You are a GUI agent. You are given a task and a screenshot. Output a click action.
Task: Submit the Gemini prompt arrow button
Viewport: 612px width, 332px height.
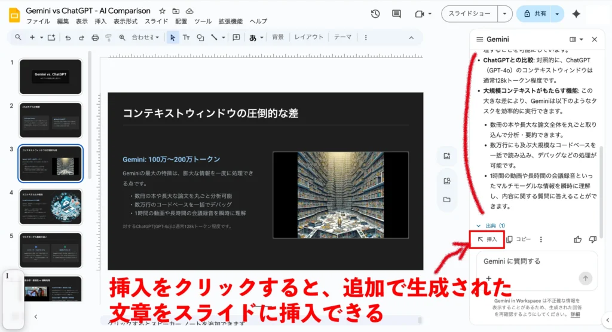[585, 278]
